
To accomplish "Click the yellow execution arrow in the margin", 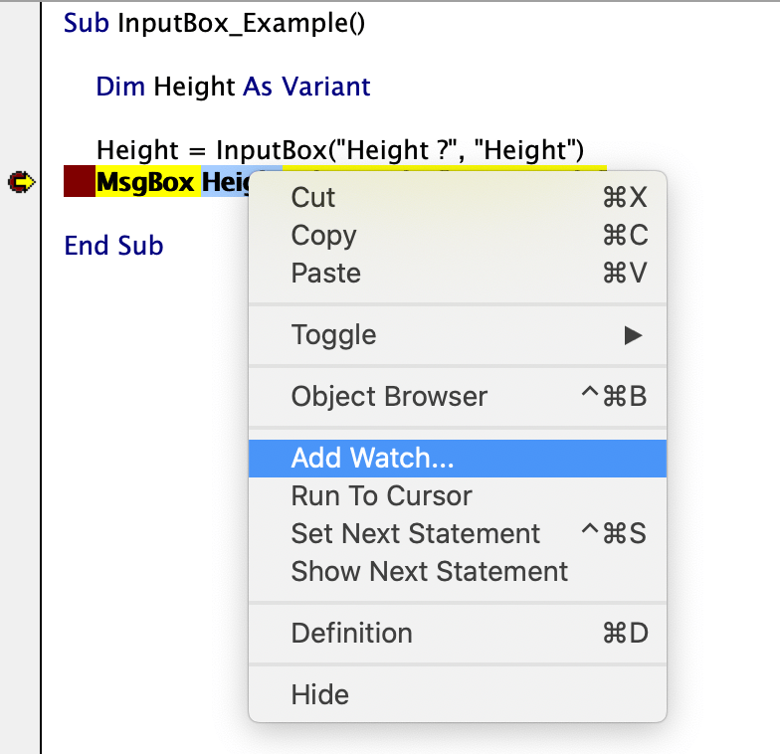I will pos(20,183).
